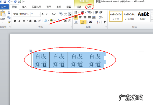Toggle align-right paragraph alignment
This screenshot has height=105, width=153.
point(85,17)
